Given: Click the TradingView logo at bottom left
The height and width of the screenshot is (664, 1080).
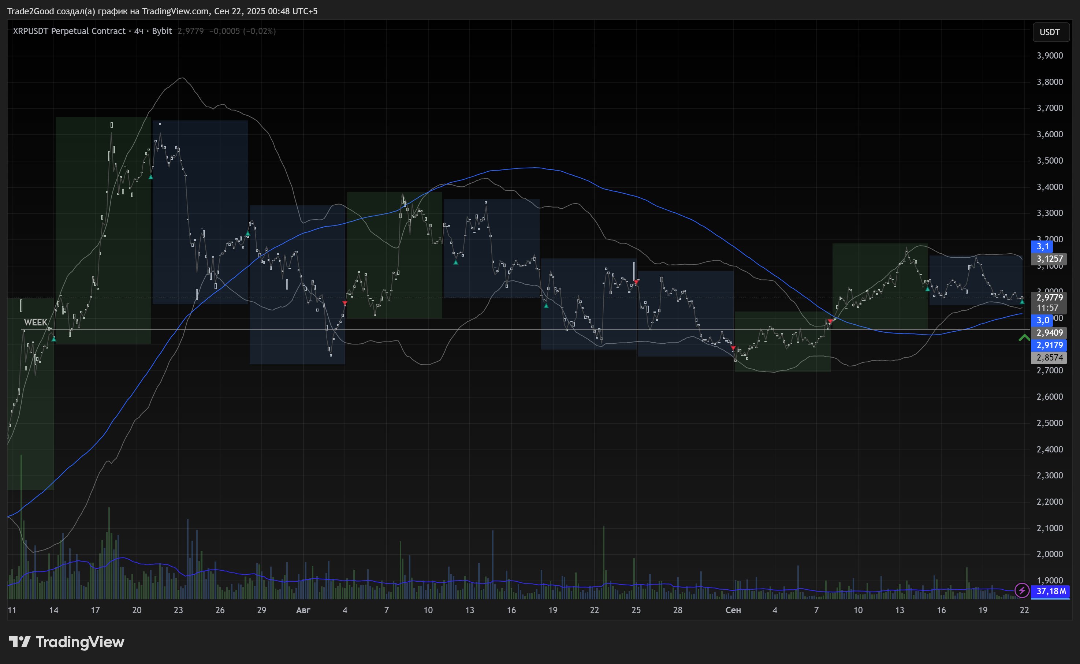Looking at the screenshot, I should point(66,642).
